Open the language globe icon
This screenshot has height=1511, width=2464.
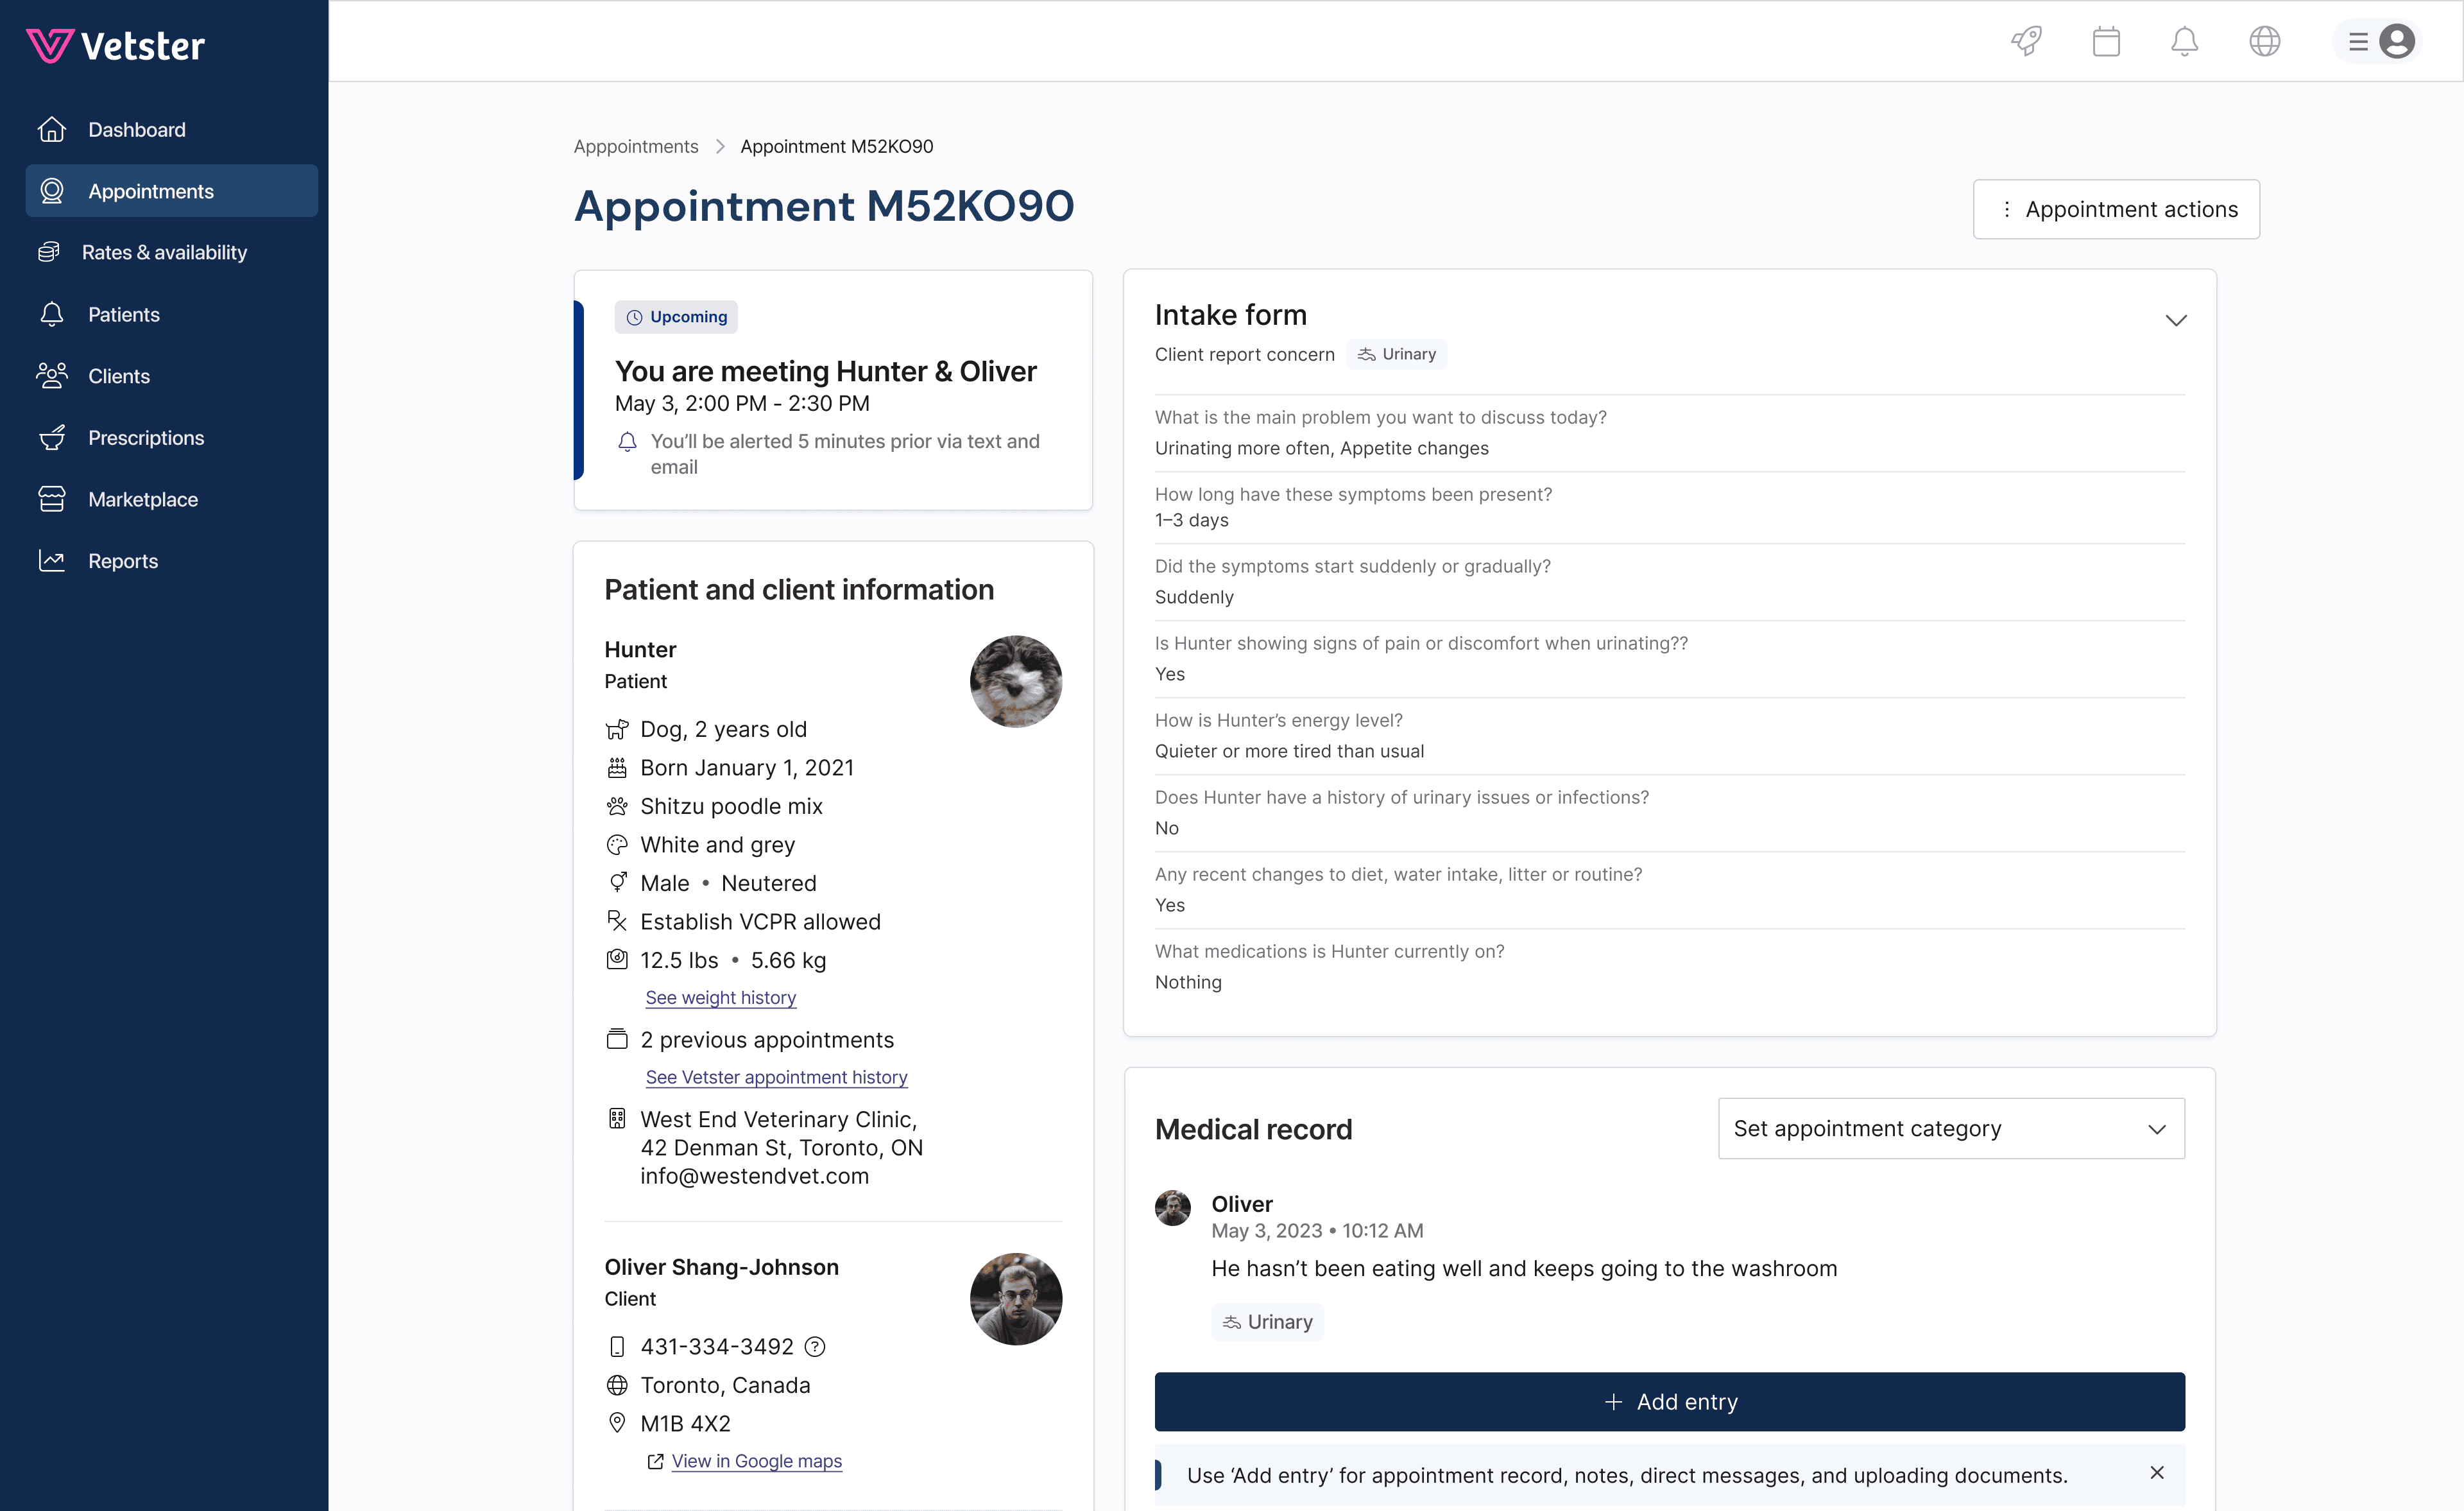(x=2264, y=41)
